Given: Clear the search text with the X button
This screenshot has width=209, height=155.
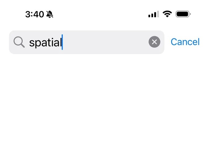Looking at the screenshot, I should tap(154, 42).
